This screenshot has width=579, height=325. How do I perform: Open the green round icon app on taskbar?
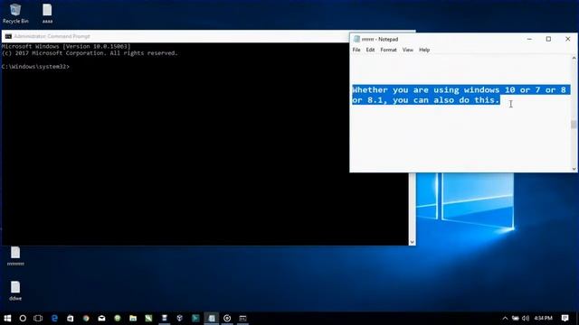coord(118,318)
